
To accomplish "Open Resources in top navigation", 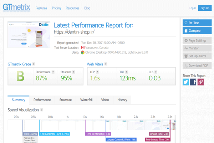I will [x=72, y=8].
